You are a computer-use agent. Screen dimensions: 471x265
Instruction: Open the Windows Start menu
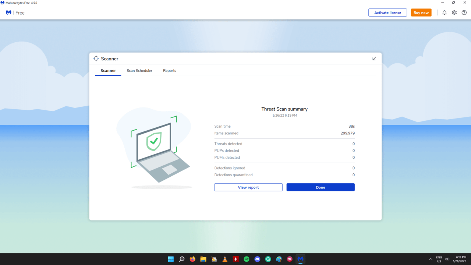pos(171,259)
